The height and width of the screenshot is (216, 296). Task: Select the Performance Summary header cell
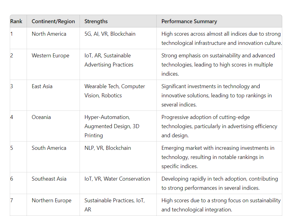pyautogui.click(x=219, y=21)
